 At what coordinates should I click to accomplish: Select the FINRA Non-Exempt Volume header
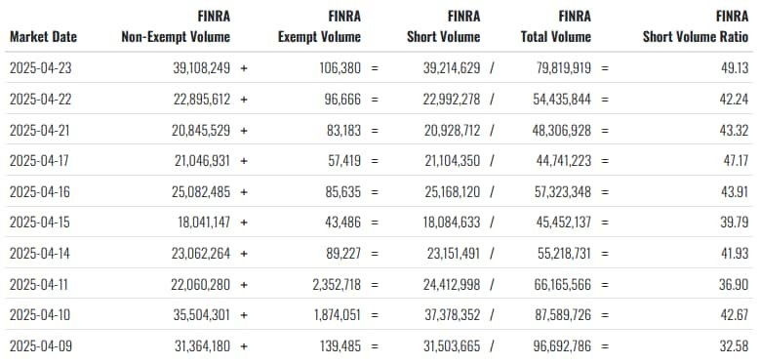point(176,26)
